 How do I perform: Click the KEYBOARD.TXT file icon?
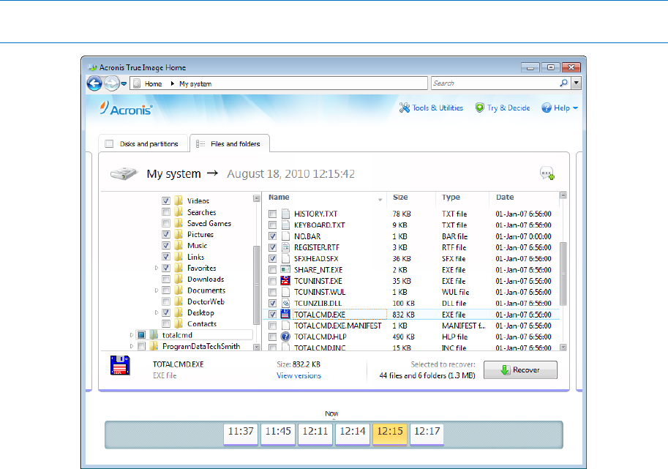pos(285,225)
